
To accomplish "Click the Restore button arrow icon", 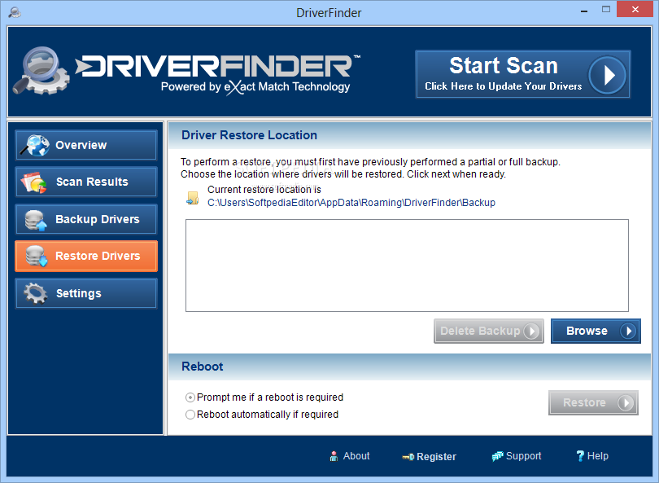I will 626,402.
